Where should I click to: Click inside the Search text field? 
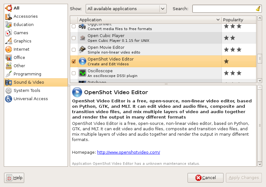[224, 9]
